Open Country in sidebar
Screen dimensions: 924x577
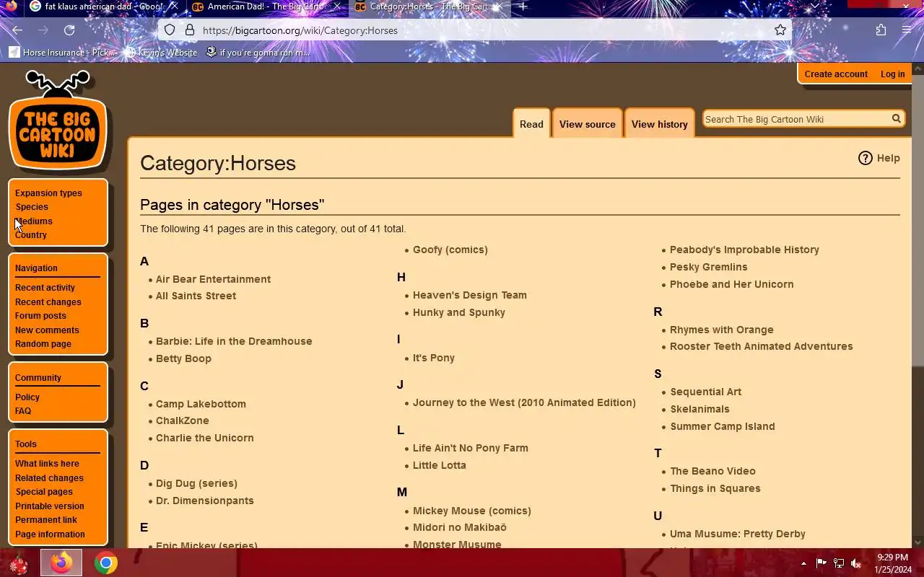coord(31,235)
